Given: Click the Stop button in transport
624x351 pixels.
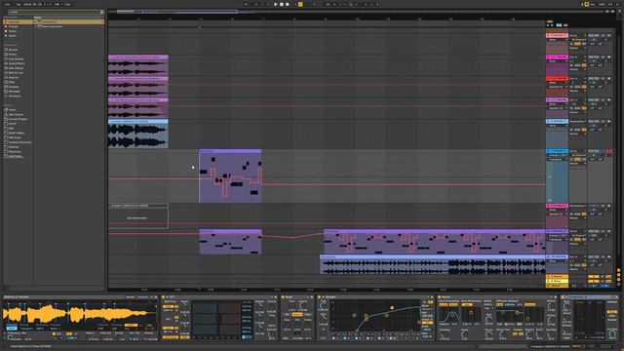Looking at the screenshot, I should tap(282, 4).
